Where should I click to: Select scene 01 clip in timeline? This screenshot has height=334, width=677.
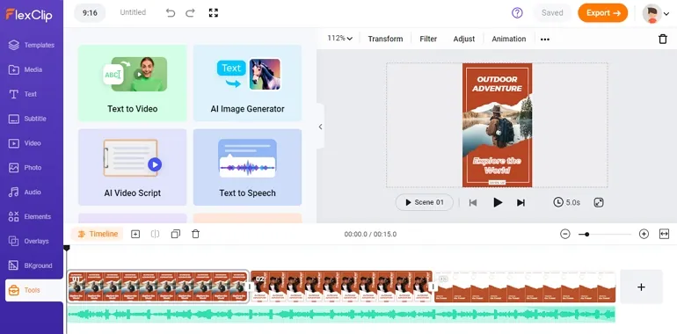pos(158,287)
